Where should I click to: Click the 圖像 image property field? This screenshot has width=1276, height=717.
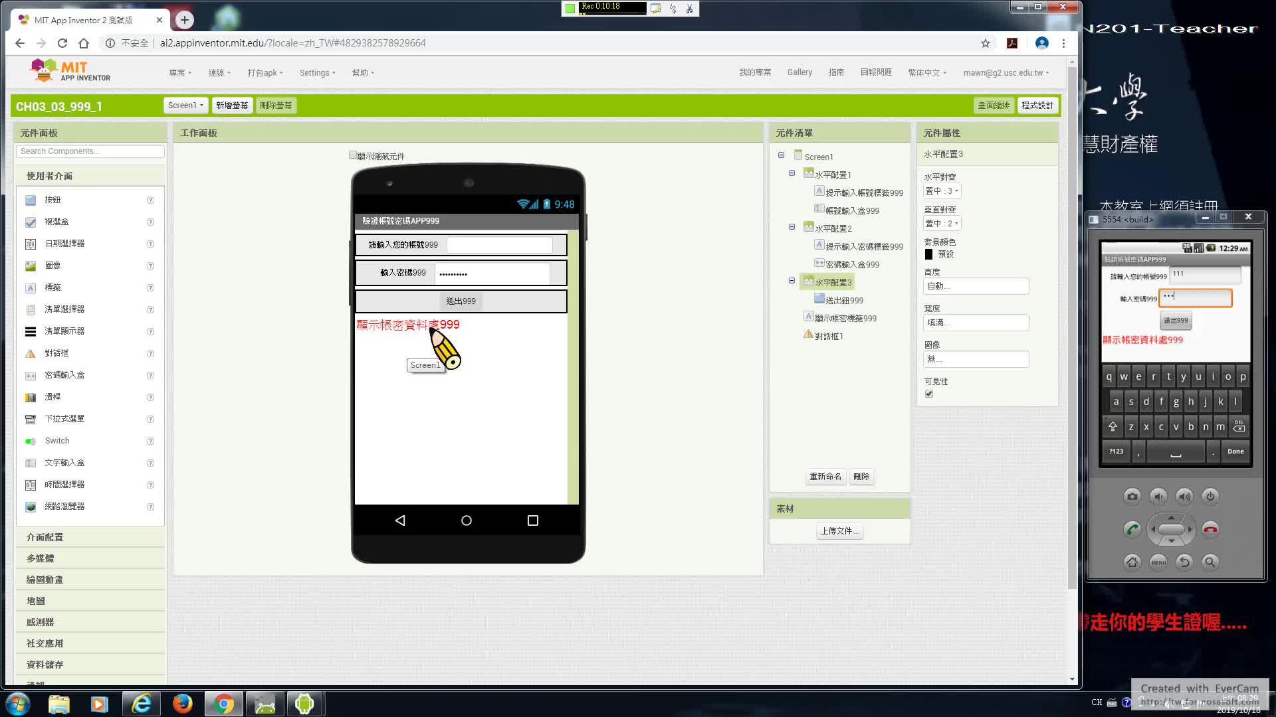click(x=976, y=359)
